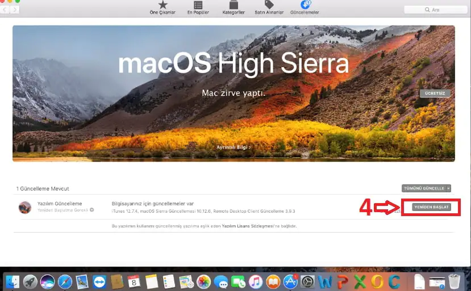Click the TÜMÜNÜ GÜNCELLE button
The height and width of the screenshot is (291, 471).
[x=424, y=188]
